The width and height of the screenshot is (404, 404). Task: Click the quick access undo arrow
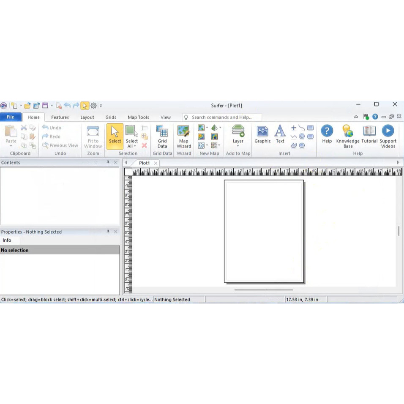pyautogui.click(x=67, y=105)
